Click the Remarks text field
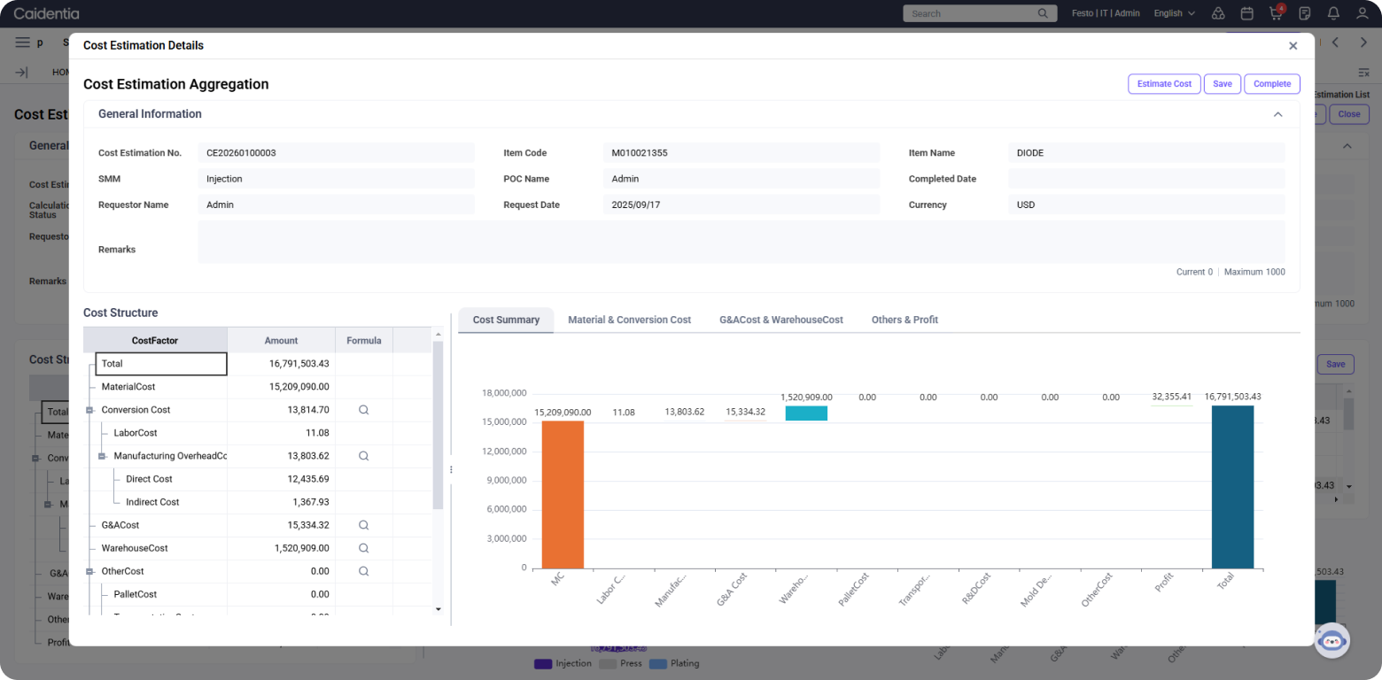Screen dimensions: 1382x680 pyautogui.click(x=741, y=242)
